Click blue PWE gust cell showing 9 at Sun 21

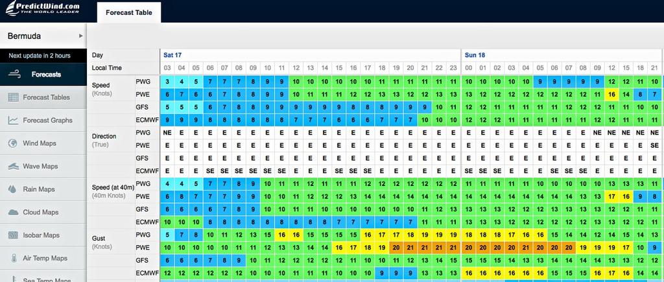tap(654, 248)
